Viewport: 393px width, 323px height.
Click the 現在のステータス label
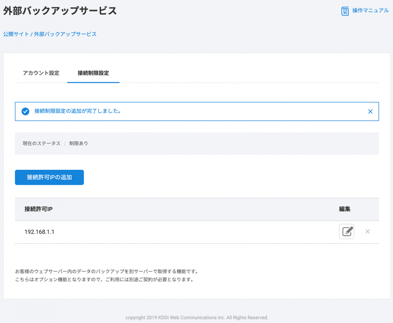(x=41, y=143)
